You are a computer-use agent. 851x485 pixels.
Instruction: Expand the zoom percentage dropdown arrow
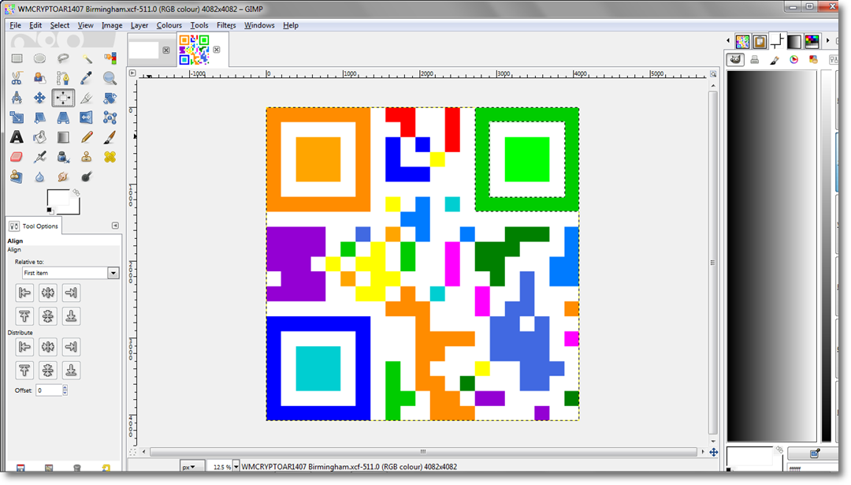pos(236,467)
